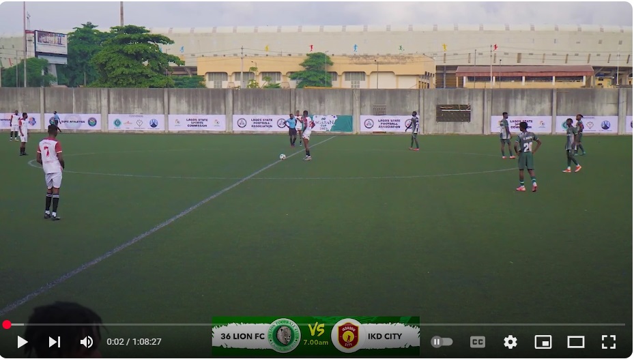Switch to theater mode view

pyautogui.click(x=576, y=342)
